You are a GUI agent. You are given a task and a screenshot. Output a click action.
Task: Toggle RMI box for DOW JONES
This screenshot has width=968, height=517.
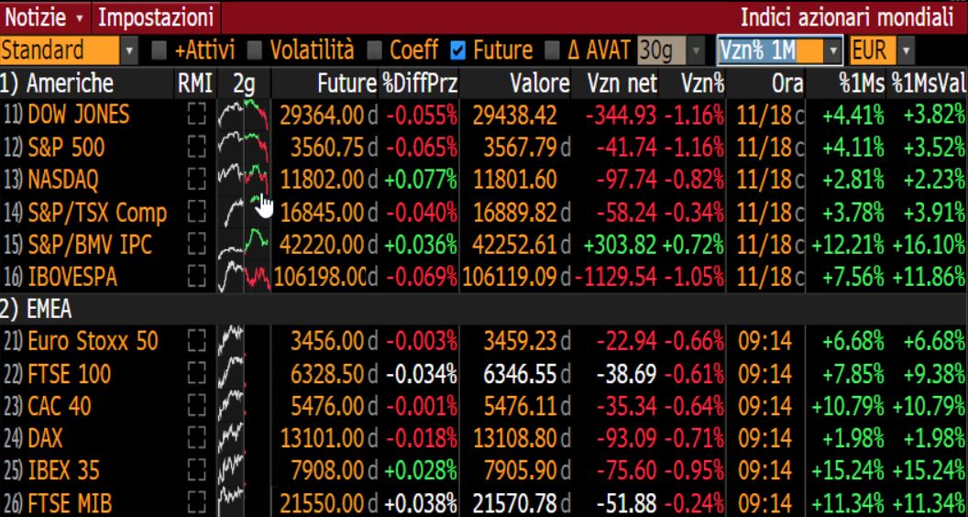point(196,115)
